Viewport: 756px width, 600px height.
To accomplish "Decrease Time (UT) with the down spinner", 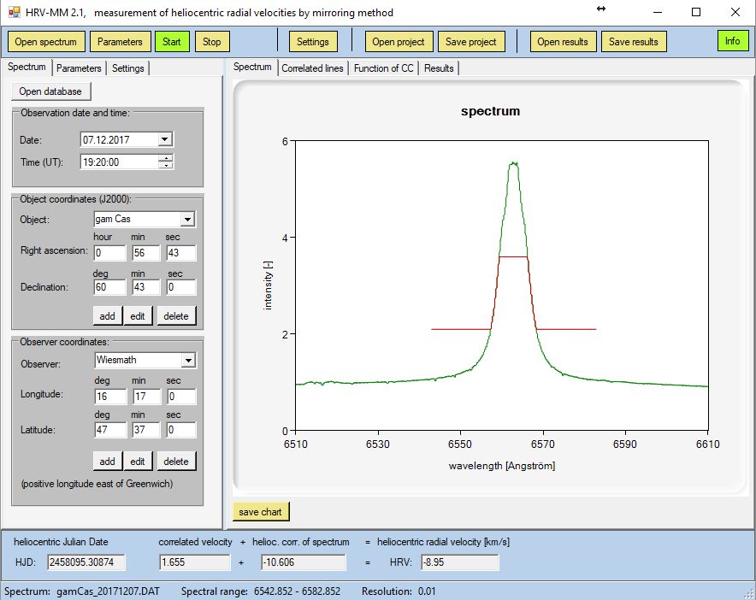I will tap(166, 165).
